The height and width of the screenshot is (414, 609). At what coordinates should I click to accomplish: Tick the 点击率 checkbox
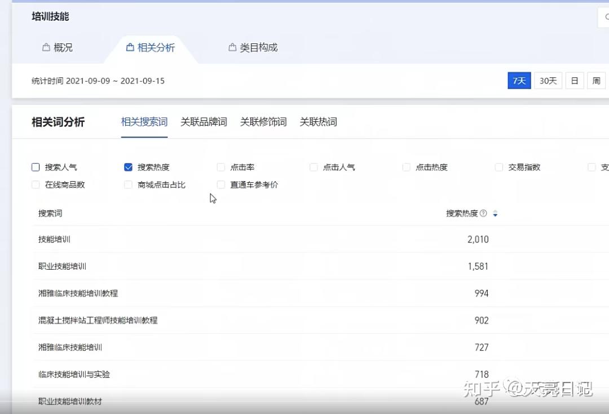[x=221, y=168]
